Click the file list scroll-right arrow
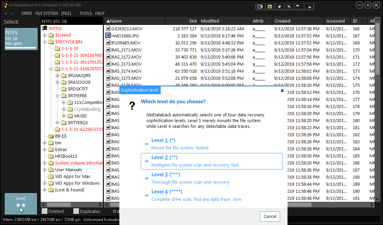Screen dimensions: 383x225 pos(372,204)
